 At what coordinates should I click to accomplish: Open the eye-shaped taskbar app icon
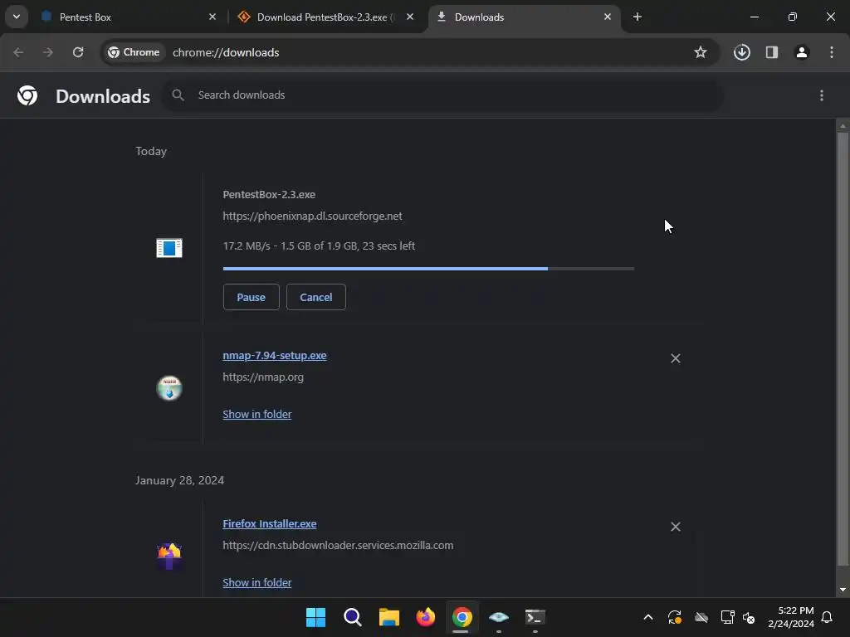pos(499,617)
